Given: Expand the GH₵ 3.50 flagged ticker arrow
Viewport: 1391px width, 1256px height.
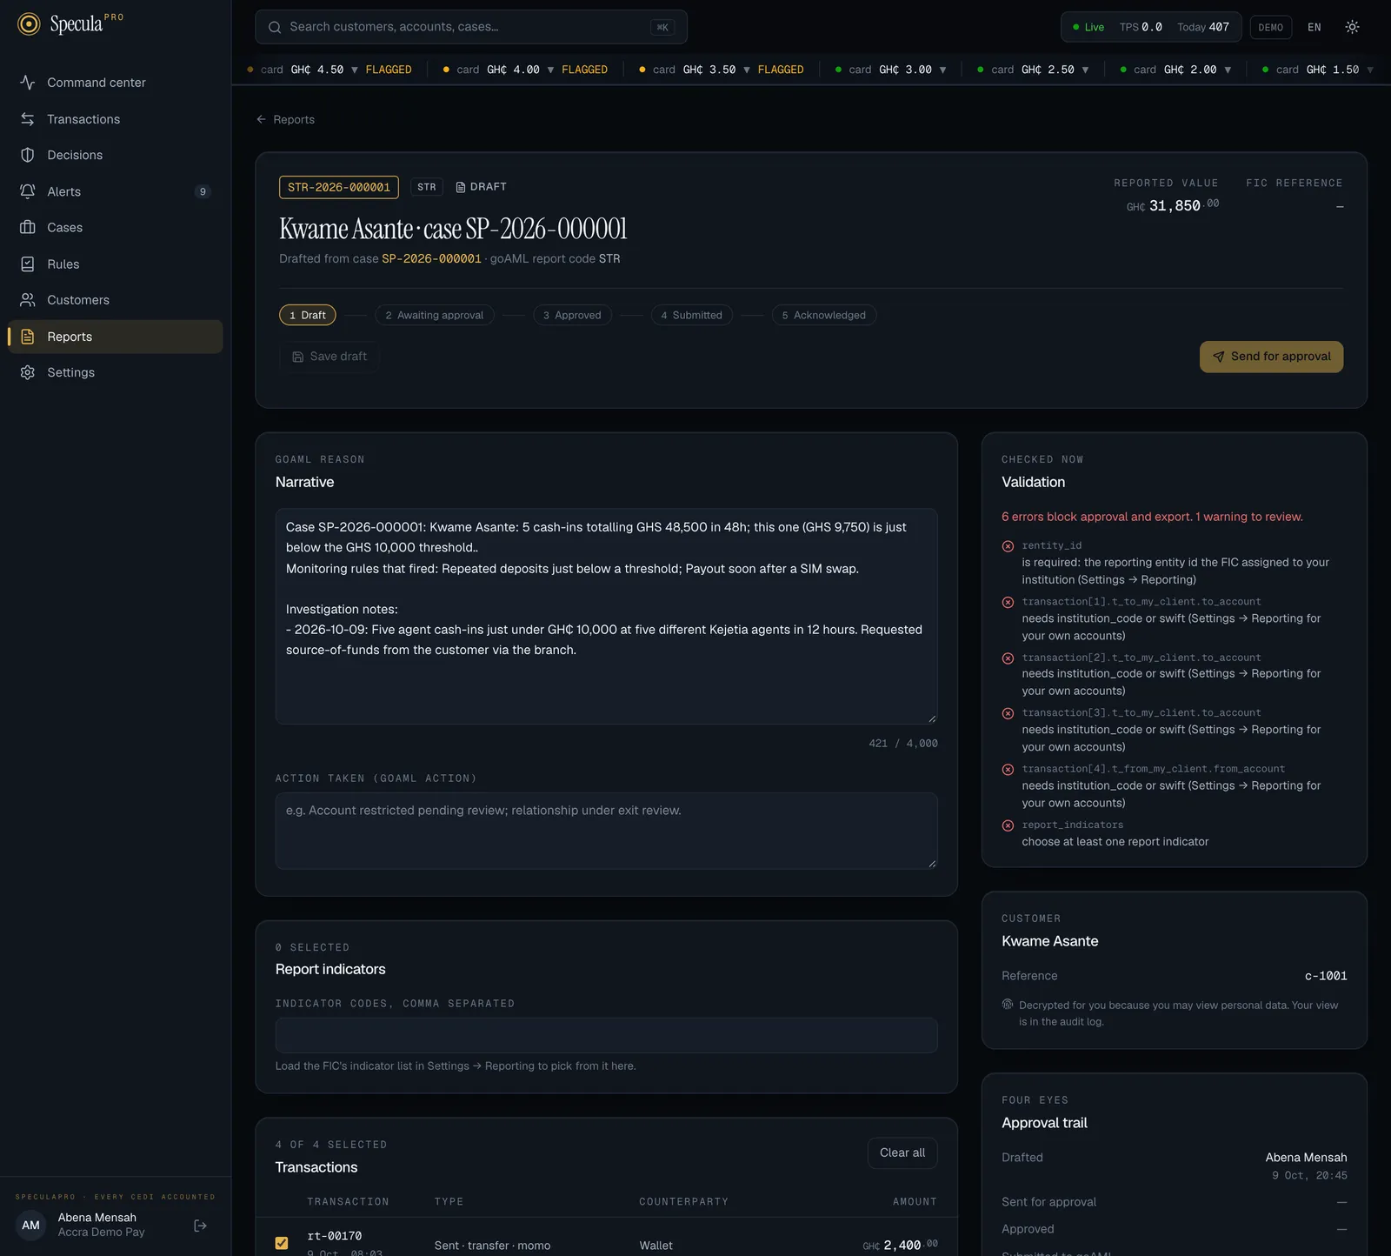Looking at the screenshot, I should pyautogui.click(x=747, y=70).
